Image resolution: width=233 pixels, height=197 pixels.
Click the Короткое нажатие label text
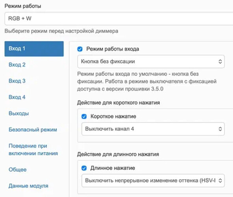point(113,116)
